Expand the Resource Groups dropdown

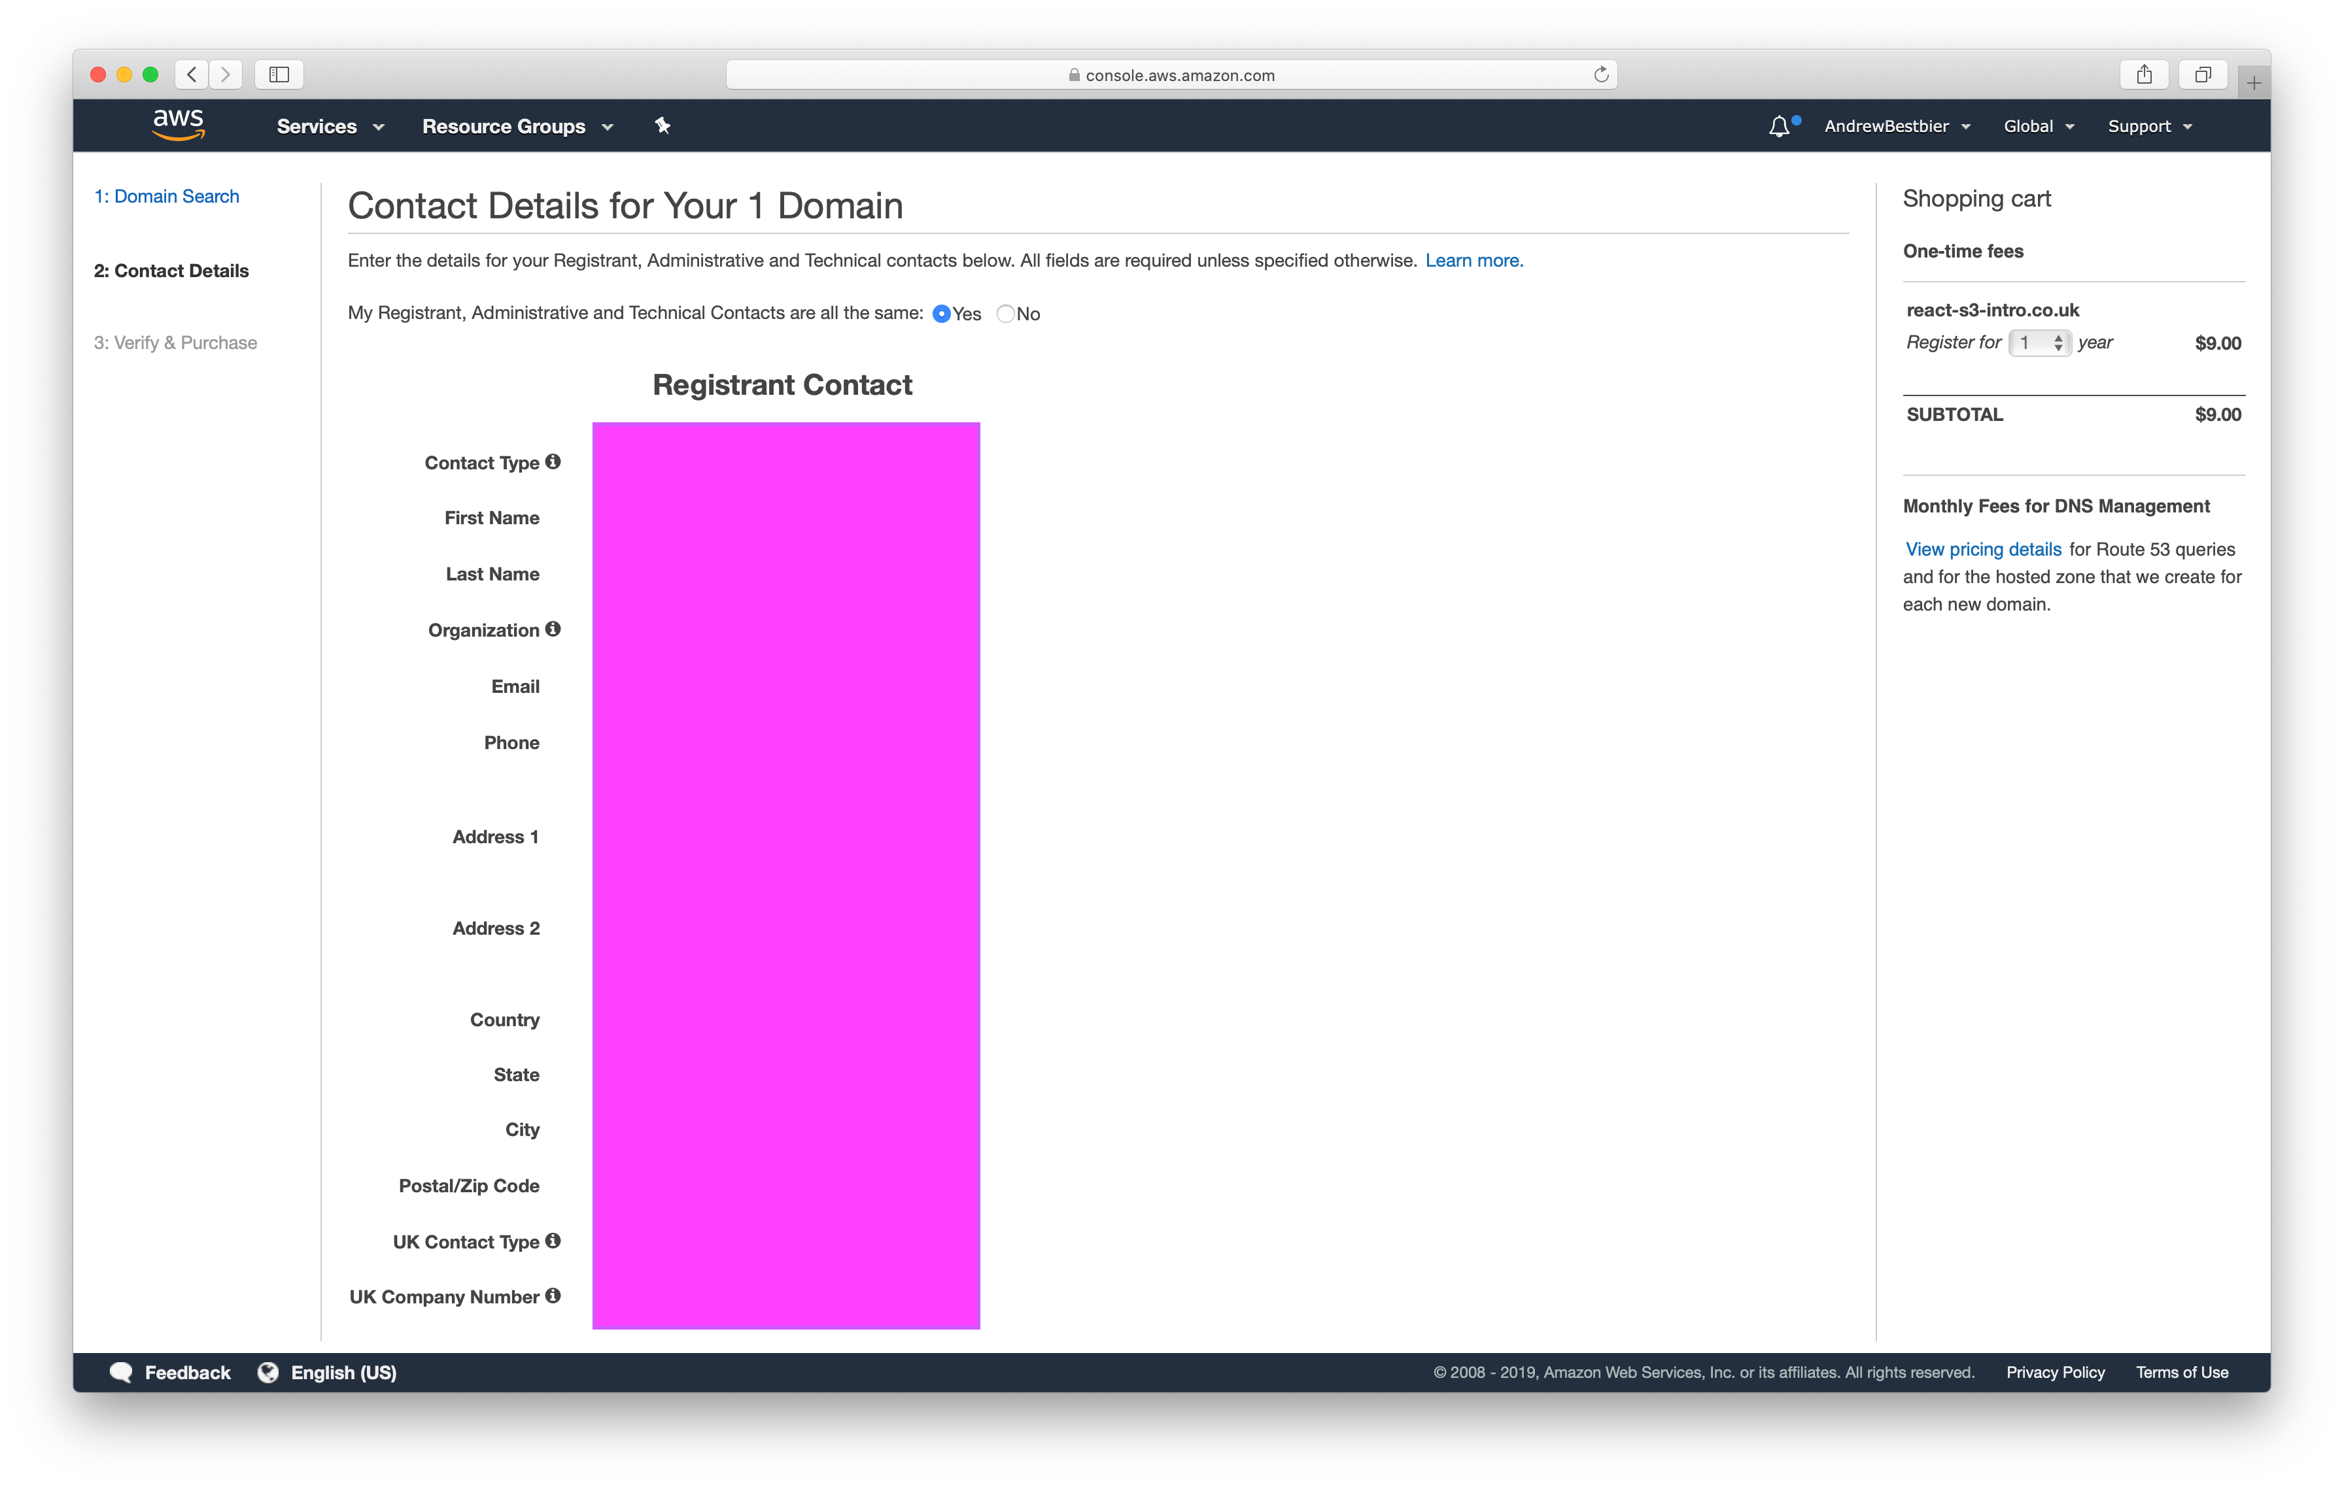[517, 126]
